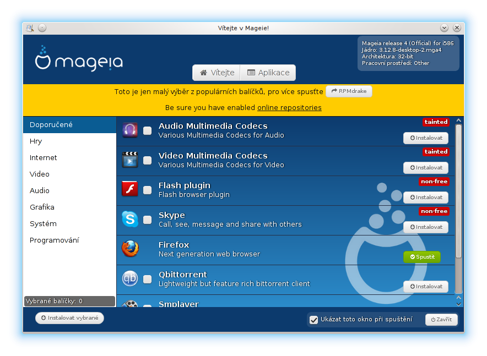
Task: Choose the Grafika category
Action: click(x=69, y=207)
